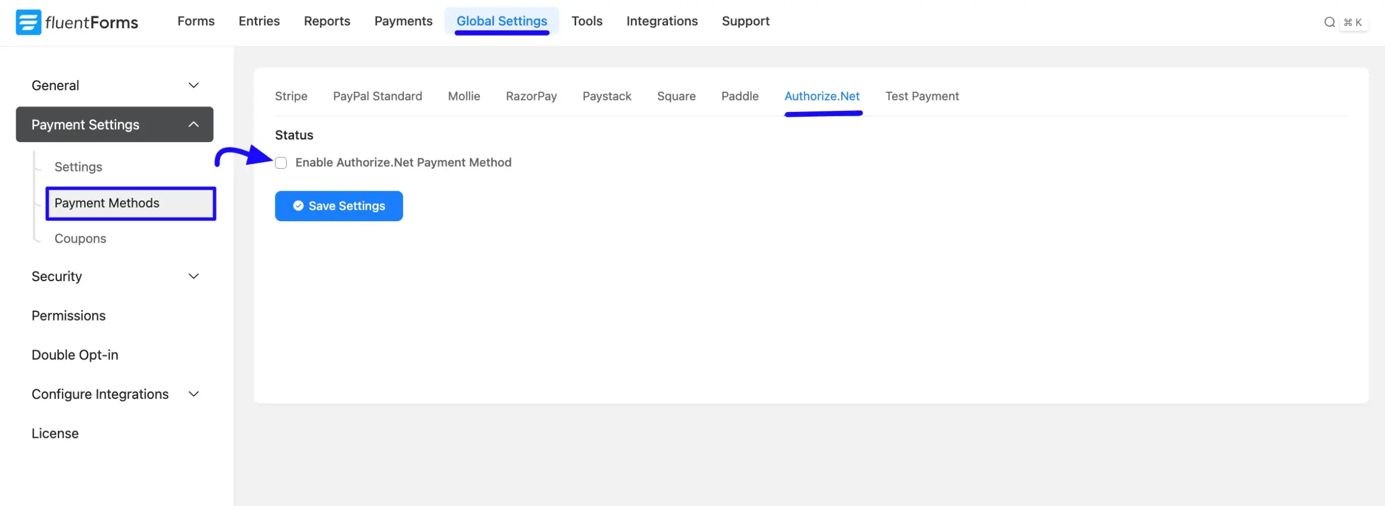Screen dimensions: 1385x506
Task: Open the License settings page
Action: coord(55,433)
